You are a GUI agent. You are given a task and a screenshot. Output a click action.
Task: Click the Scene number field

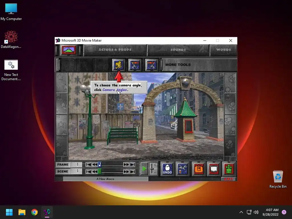[76, 171]
